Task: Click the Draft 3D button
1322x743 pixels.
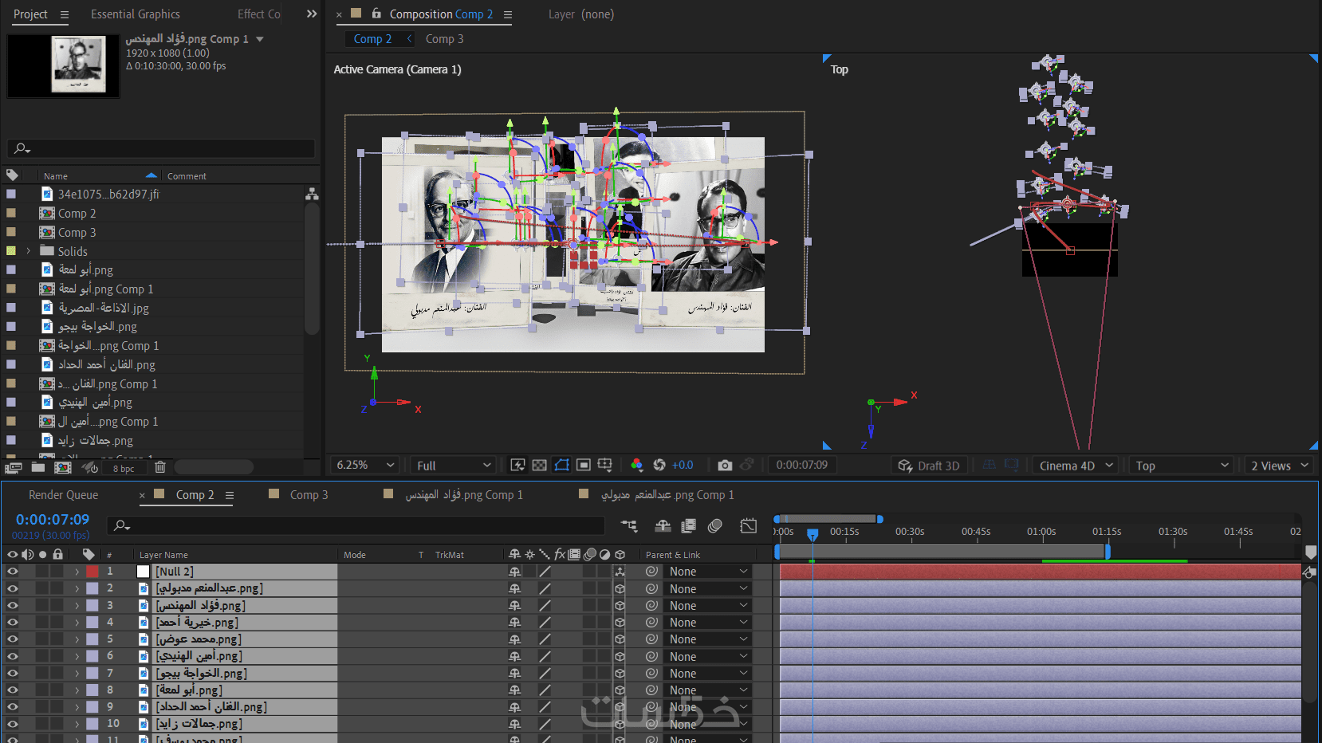Action: coord(929,466)
